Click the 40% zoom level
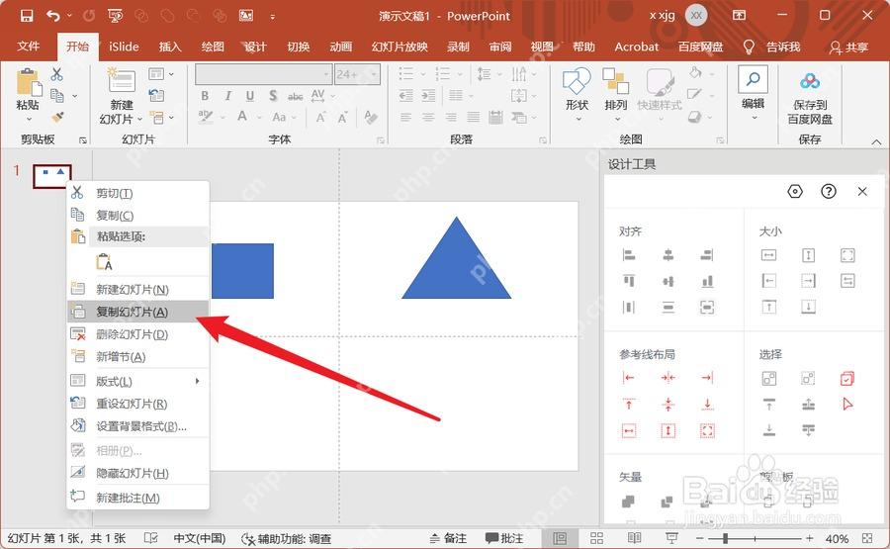The width and height of the screenshot is (890, 549). tap(837, 538)
